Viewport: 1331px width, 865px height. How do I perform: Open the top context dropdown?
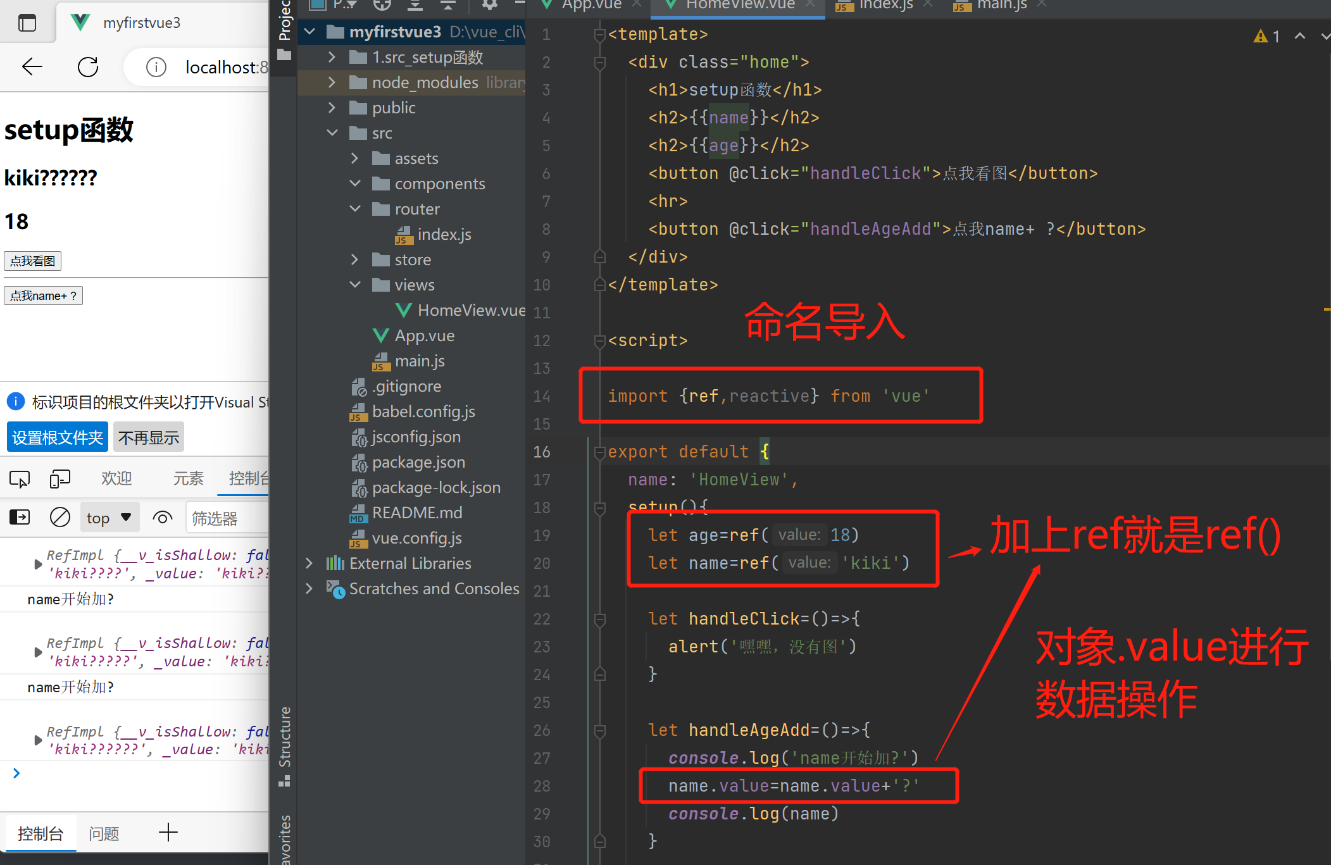click(109, 518)
